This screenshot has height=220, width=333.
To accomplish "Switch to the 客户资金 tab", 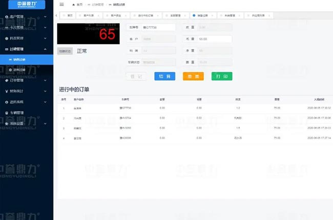I will point(116,15).
